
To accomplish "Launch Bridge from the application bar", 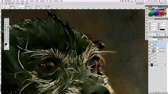I will 6,3.
